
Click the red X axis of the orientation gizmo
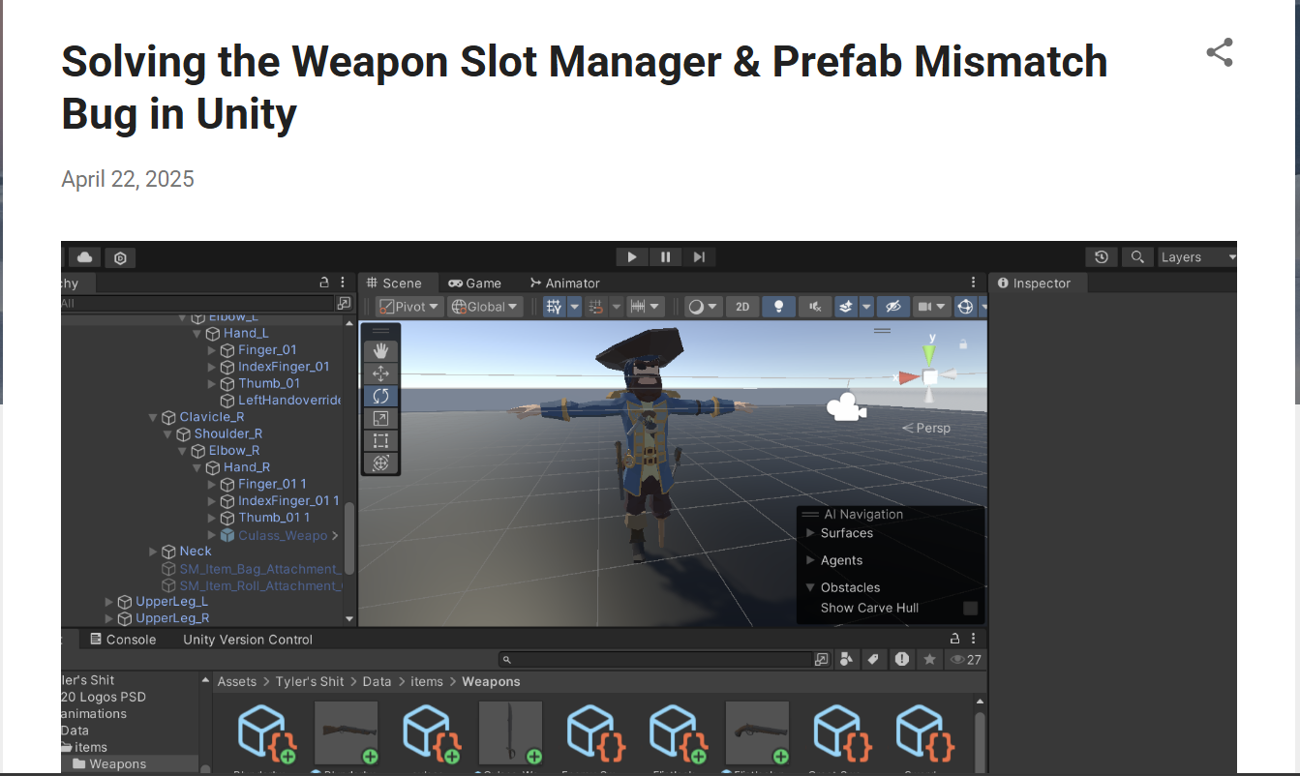[908, 377]
